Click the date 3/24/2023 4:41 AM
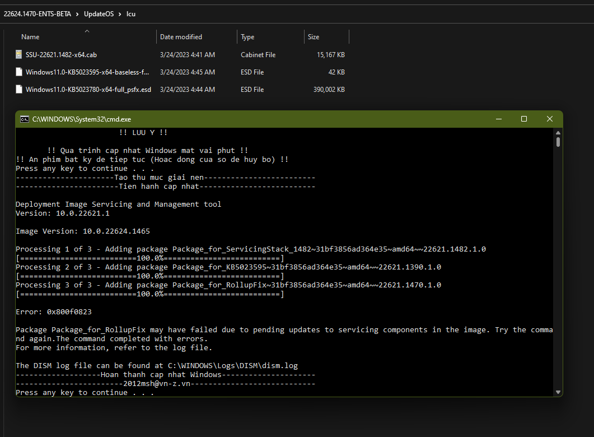594x437 pixels. (187, 54)
